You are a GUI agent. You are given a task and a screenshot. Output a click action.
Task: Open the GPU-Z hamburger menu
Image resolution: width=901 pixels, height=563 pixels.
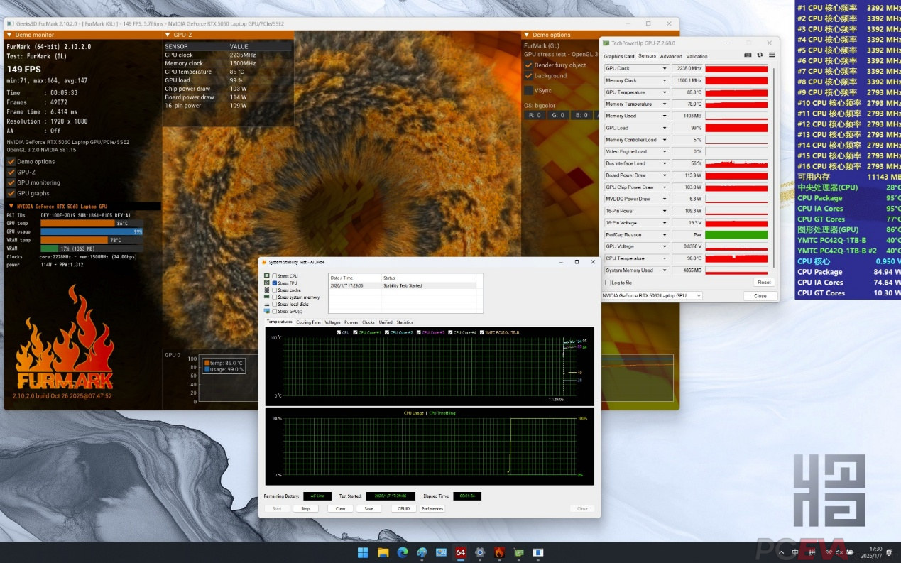click(x=772, y=55)
